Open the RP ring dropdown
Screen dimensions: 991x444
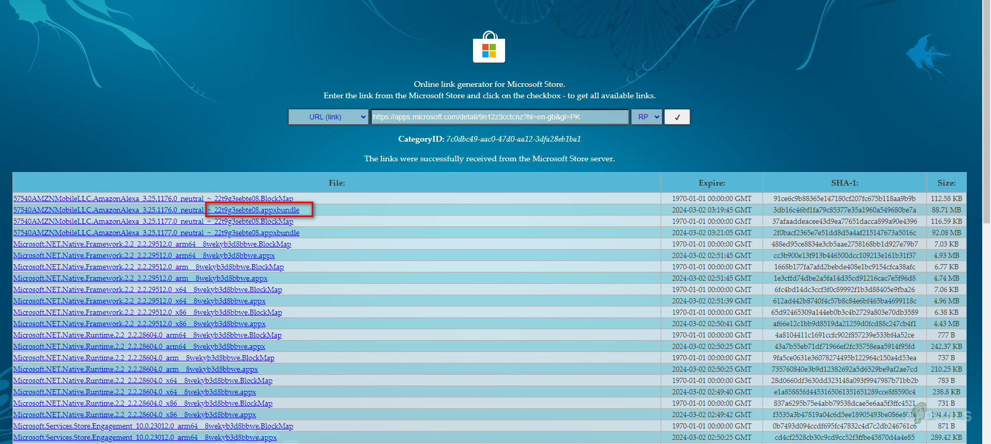[647, 117]
